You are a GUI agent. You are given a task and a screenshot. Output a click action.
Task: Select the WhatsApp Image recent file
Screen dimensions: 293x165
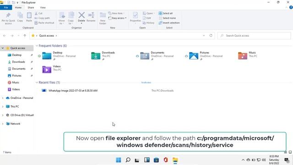(73, 91)
